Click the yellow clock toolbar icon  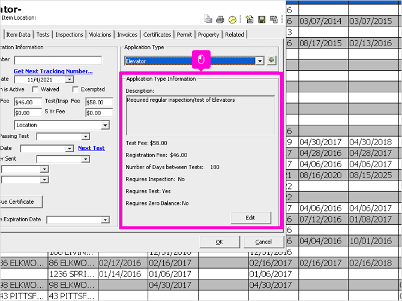232,20
